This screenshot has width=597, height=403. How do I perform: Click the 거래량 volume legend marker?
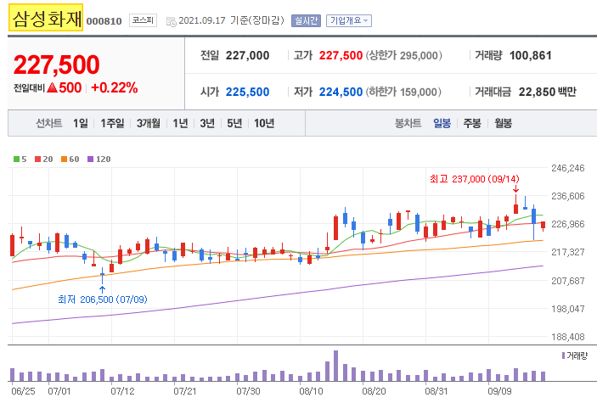pyautogui.click(x=564, y=355)
